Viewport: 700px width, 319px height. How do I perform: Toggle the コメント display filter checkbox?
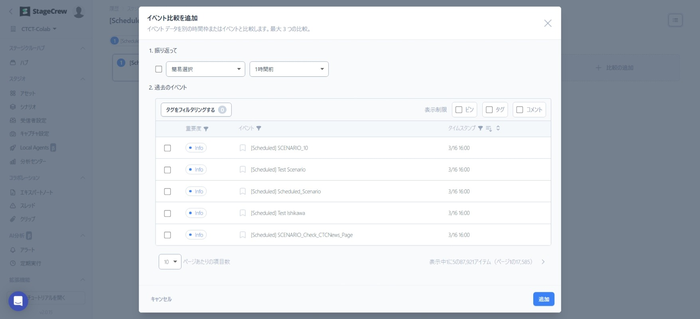[519, 110]
